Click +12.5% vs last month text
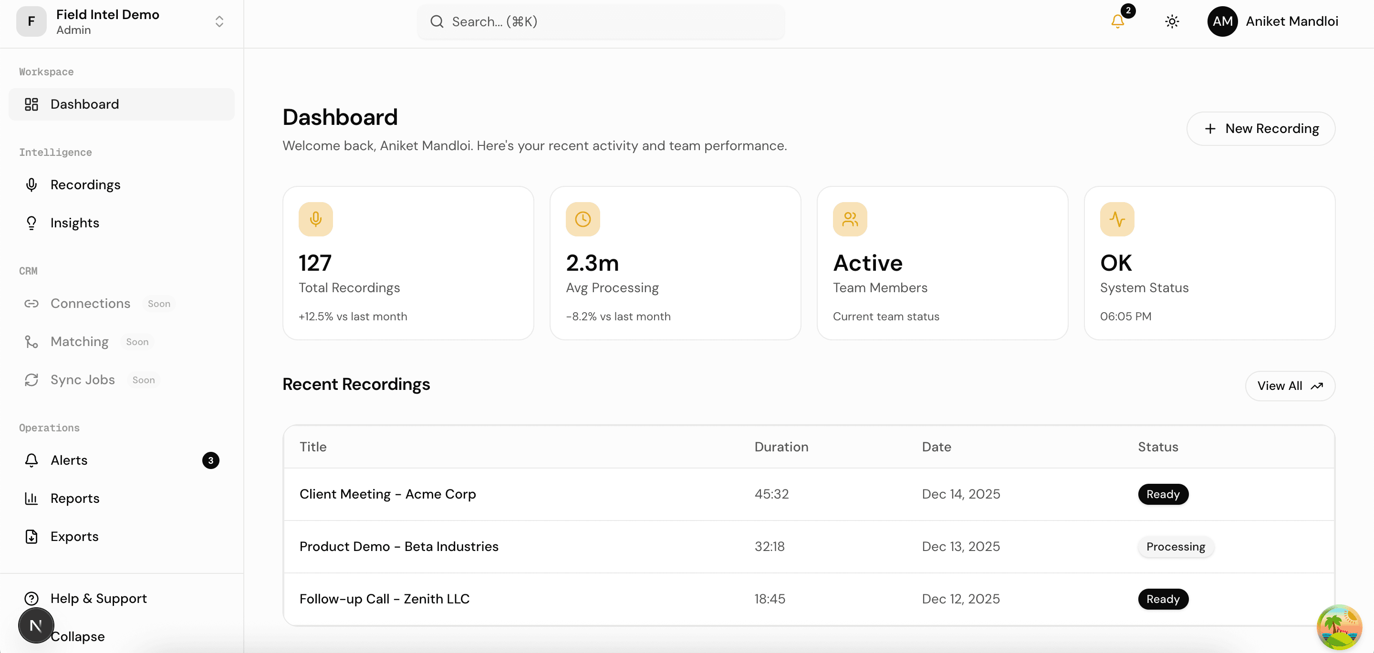 click(353, 316)
